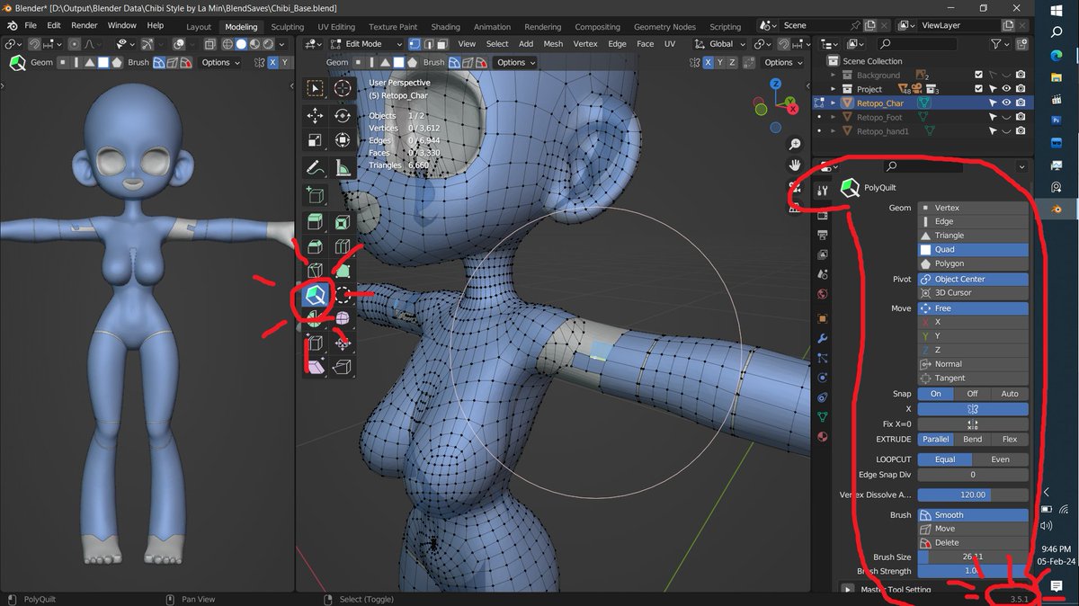This screenshot has height=606, width=1079.
Task: Set Snap to Off in PolyQuilt panel
Action: pyautogui.click(x=972, y=394)
